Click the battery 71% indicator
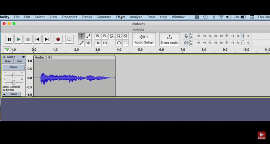270x144 pixels. pos(240,17)
